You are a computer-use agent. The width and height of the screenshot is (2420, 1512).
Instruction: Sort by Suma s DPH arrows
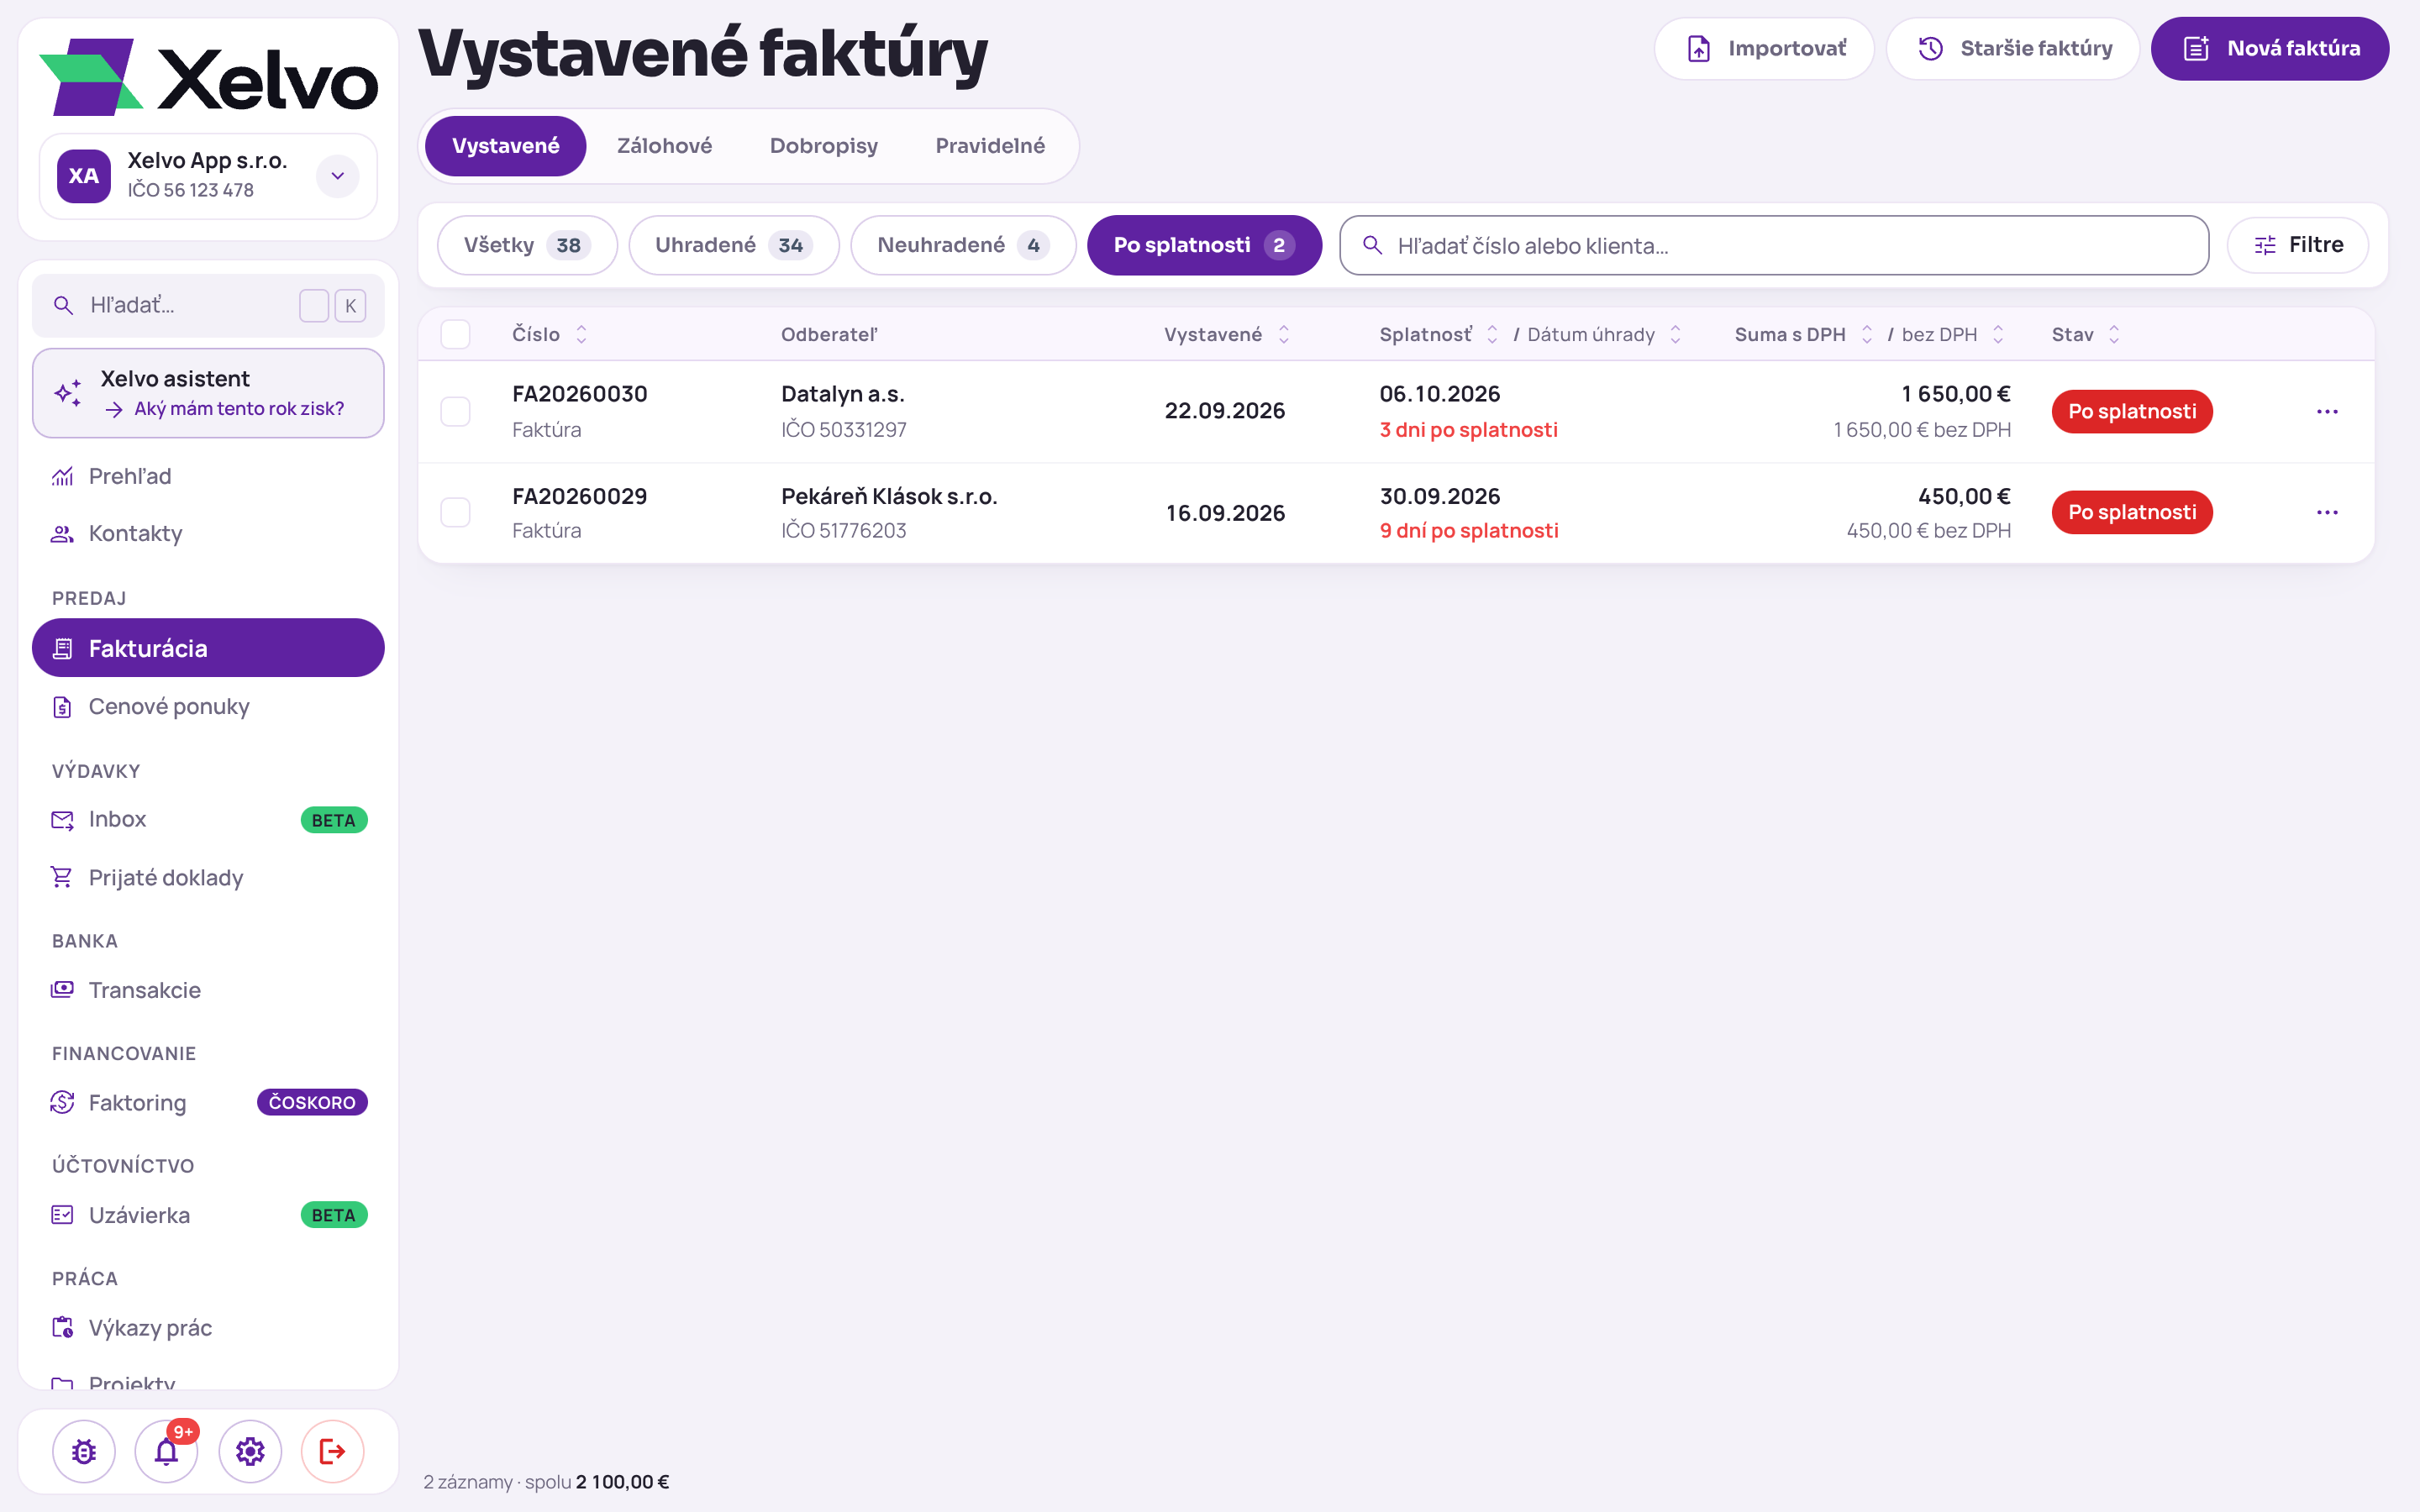tap(1867, 335)
